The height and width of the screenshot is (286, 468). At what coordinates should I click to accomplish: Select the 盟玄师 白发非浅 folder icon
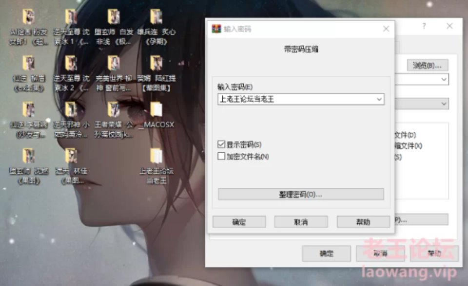pos(114,27)
